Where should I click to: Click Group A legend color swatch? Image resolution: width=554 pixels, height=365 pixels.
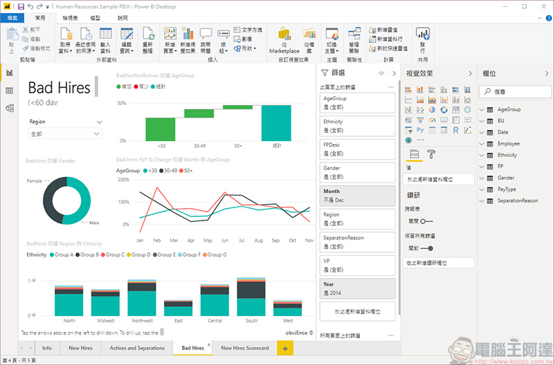click(52, 254)
